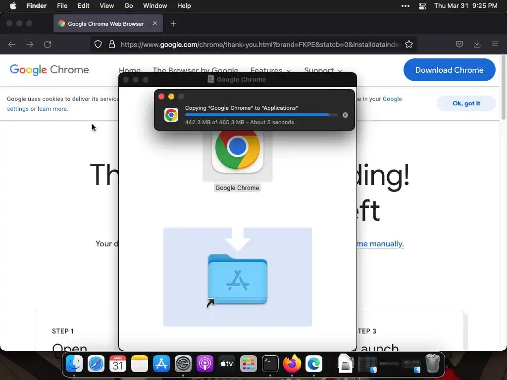Viewport: 507px width, 380px height.
Task: Follow the settings link in cookie notice
Action: 18,109
